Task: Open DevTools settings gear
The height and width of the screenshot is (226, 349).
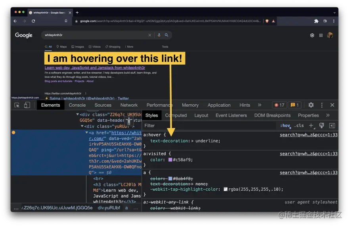Action: point(311,105)
